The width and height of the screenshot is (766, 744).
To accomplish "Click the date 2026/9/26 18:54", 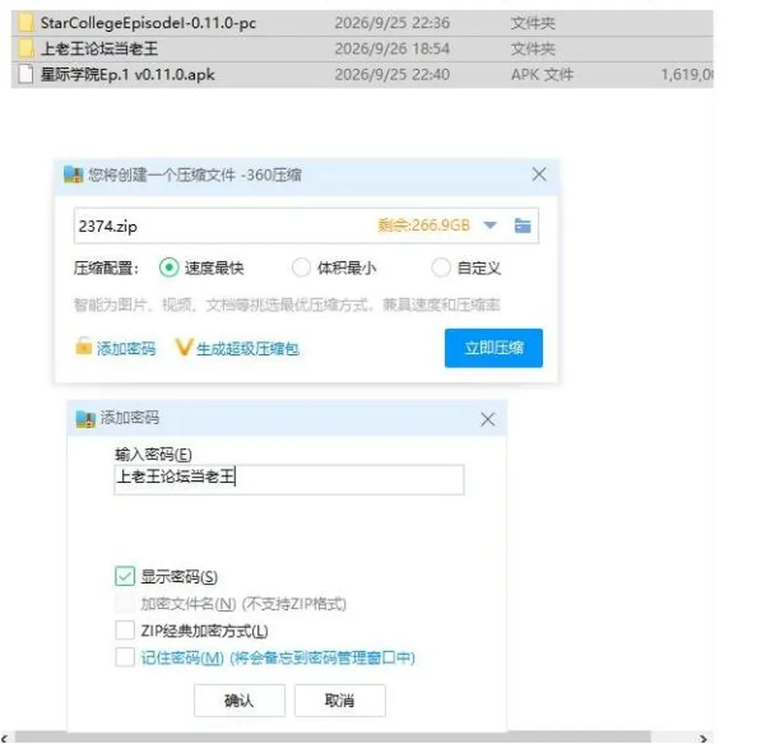I will pyautogui.click(x=392, y=49).
